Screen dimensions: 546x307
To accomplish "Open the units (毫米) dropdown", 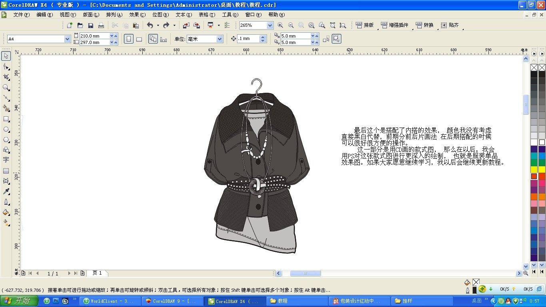I will 219,39.
